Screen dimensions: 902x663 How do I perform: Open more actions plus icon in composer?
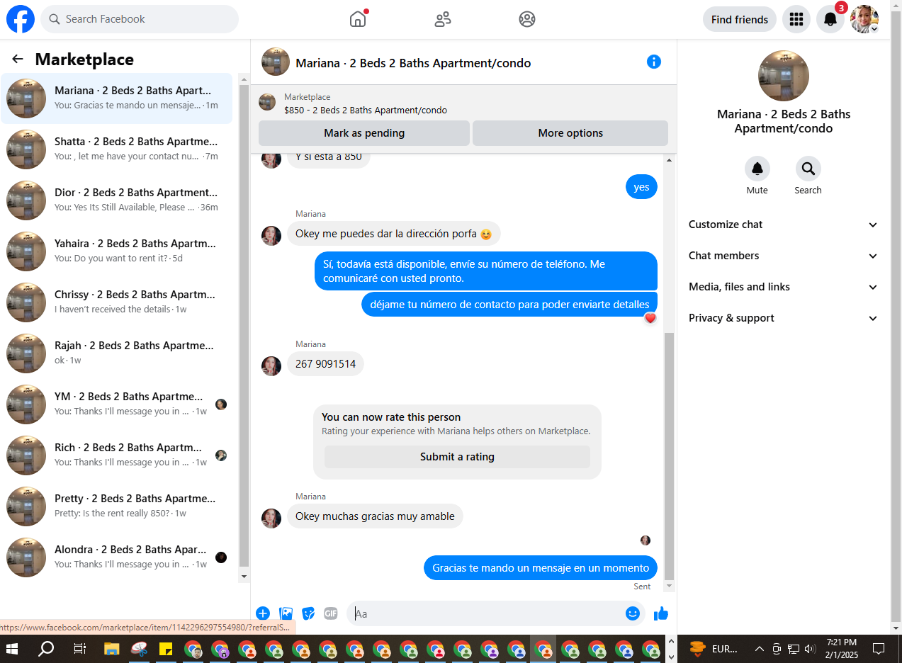pos(263,613)
